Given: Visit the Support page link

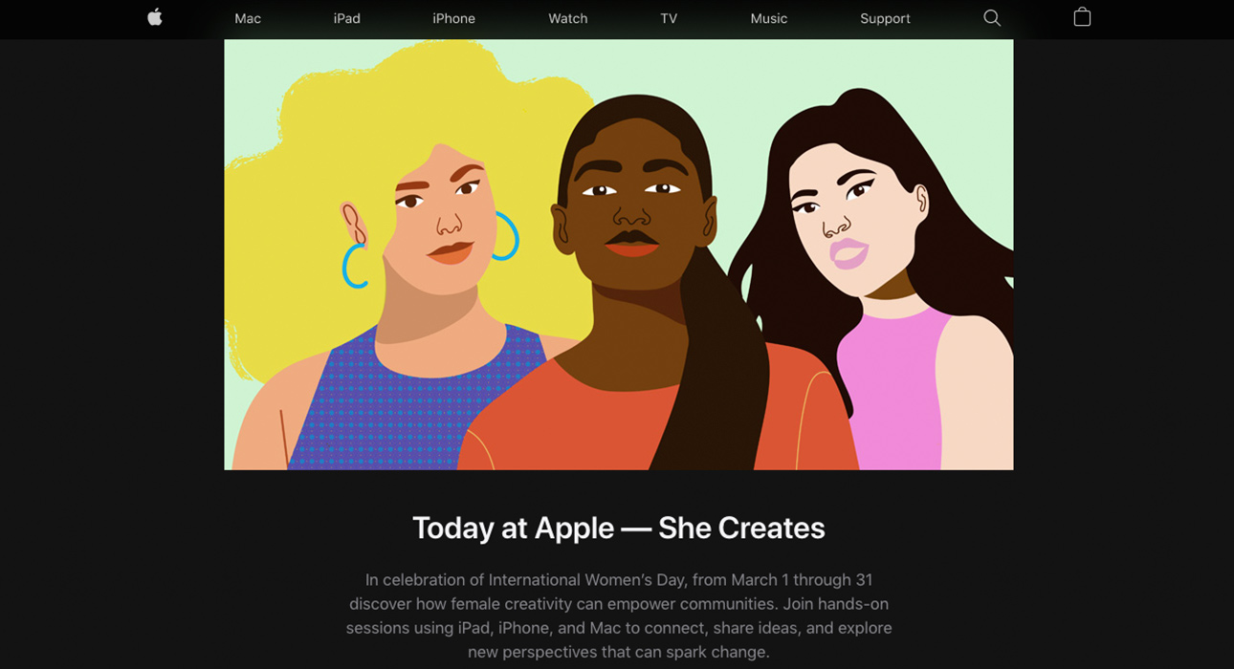Looking at the screenshot, I should [885, 18].
